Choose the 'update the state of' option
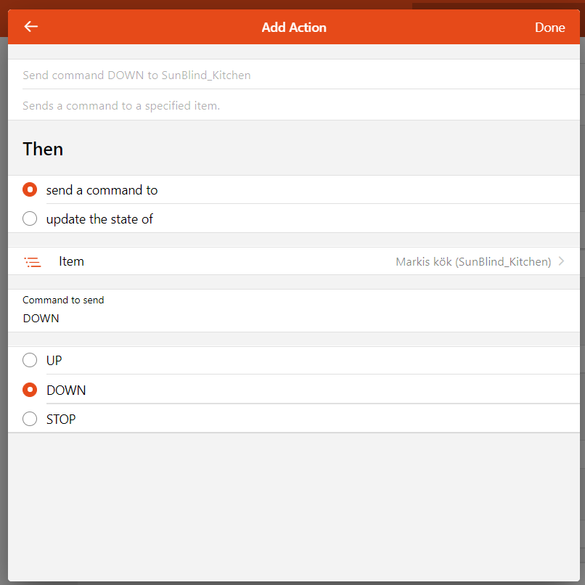The image size is (585, 585). [30, 218]
